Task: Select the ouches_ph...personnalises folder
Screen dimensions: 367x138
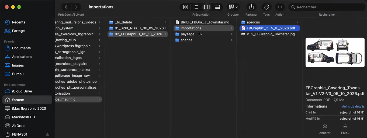Action: coord(78,87)
